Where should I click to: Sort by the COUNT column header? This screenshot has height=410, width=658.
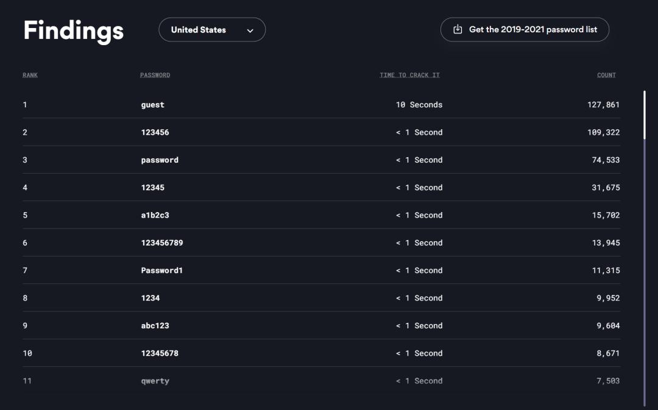coord(606,76)
